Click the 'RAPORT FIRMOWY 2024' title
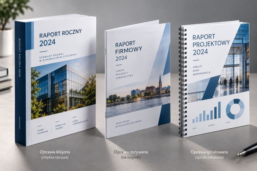This screenshot has width=257, height=171. [x=129, y=51]
